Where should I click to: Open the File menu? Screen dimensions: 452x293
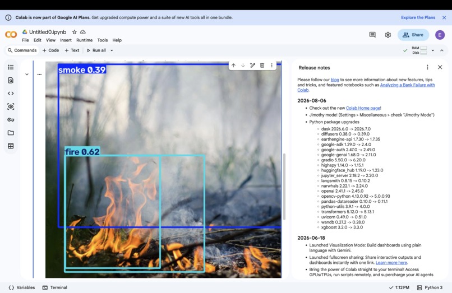[25, 40]
